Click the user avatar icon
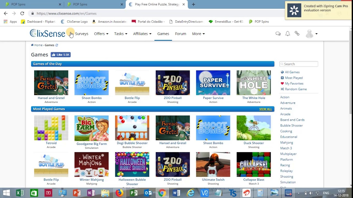This screenshot has width=353, height=198. pos(310,34)
